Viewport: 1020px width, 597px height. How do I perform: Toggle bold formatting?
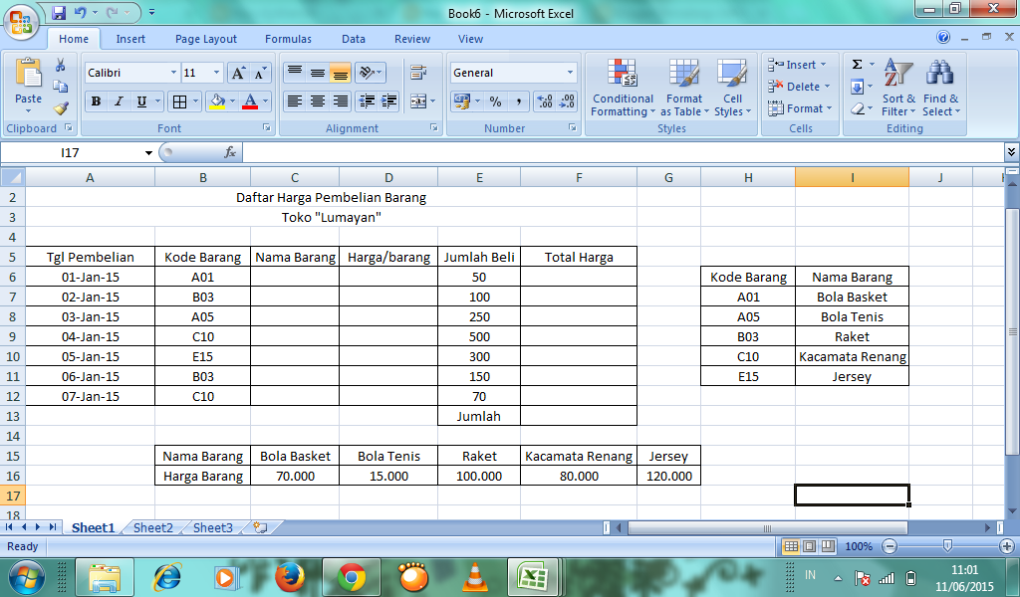(x=94, y=102)
